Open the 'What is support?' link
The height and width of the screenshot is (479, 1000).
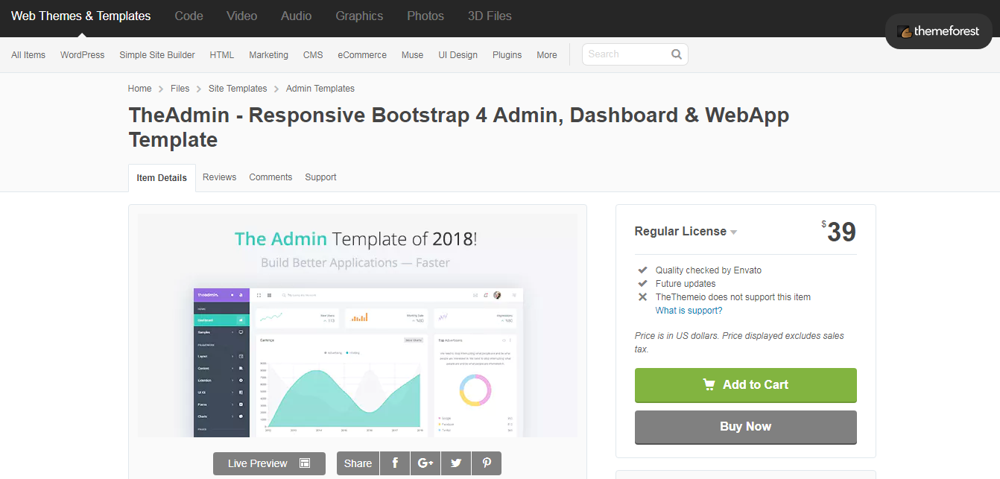tap(689, 311)
